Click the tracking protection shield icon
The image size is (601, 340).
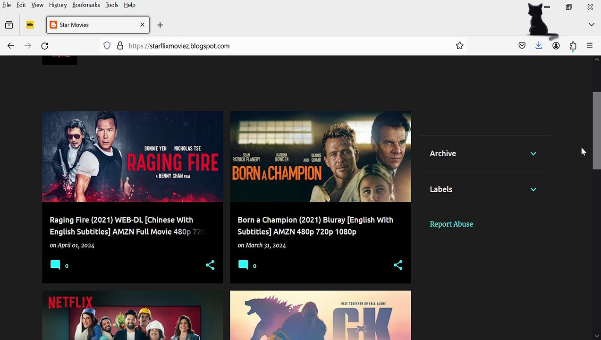click(x=107, y=46)
